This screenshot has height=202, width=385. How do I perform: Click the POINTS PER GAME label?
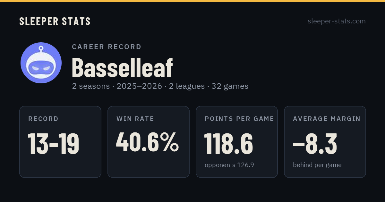(239, 119)
